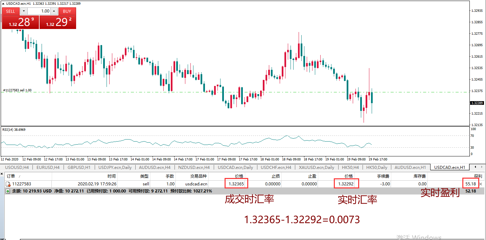Click the 预付款比例: 1027.21% text
486x240 pixels.
coord(191,191)
